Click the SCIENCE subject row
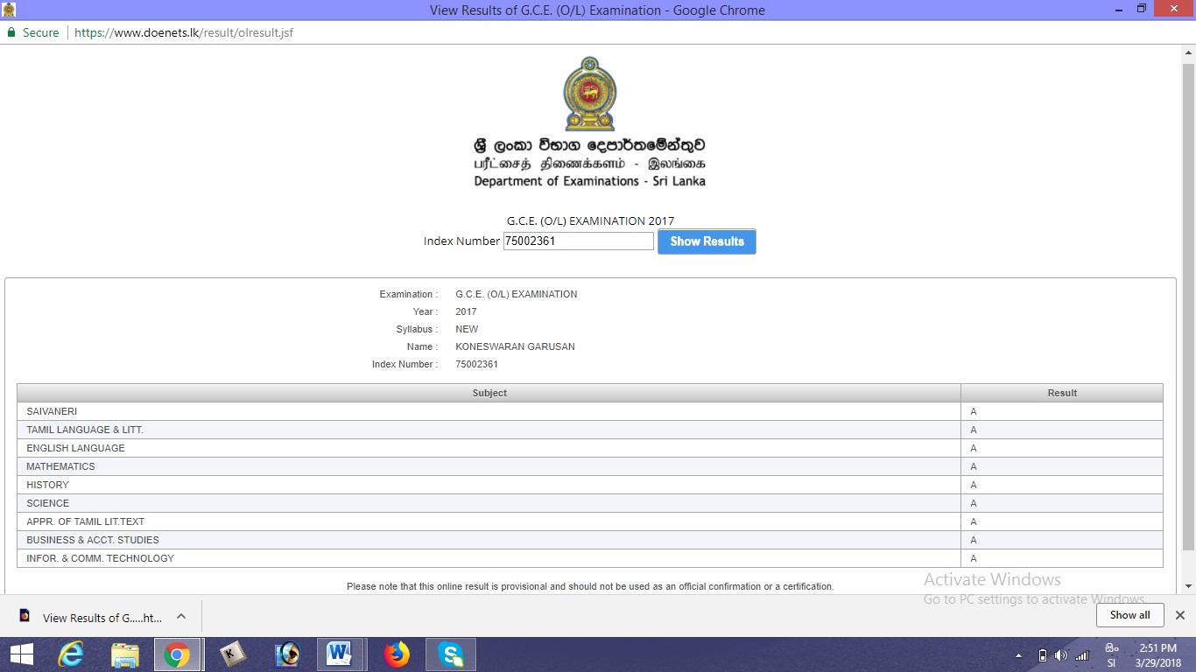1196x672 pixels. (590, 503)
